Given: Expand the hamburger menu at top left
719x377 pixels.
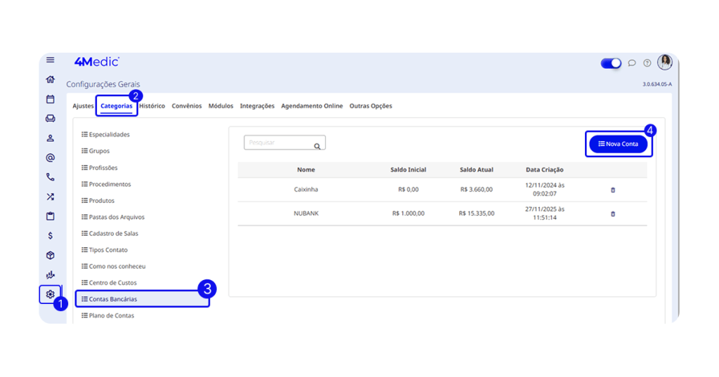Looking at the screenshot, I should click(50, 60).
